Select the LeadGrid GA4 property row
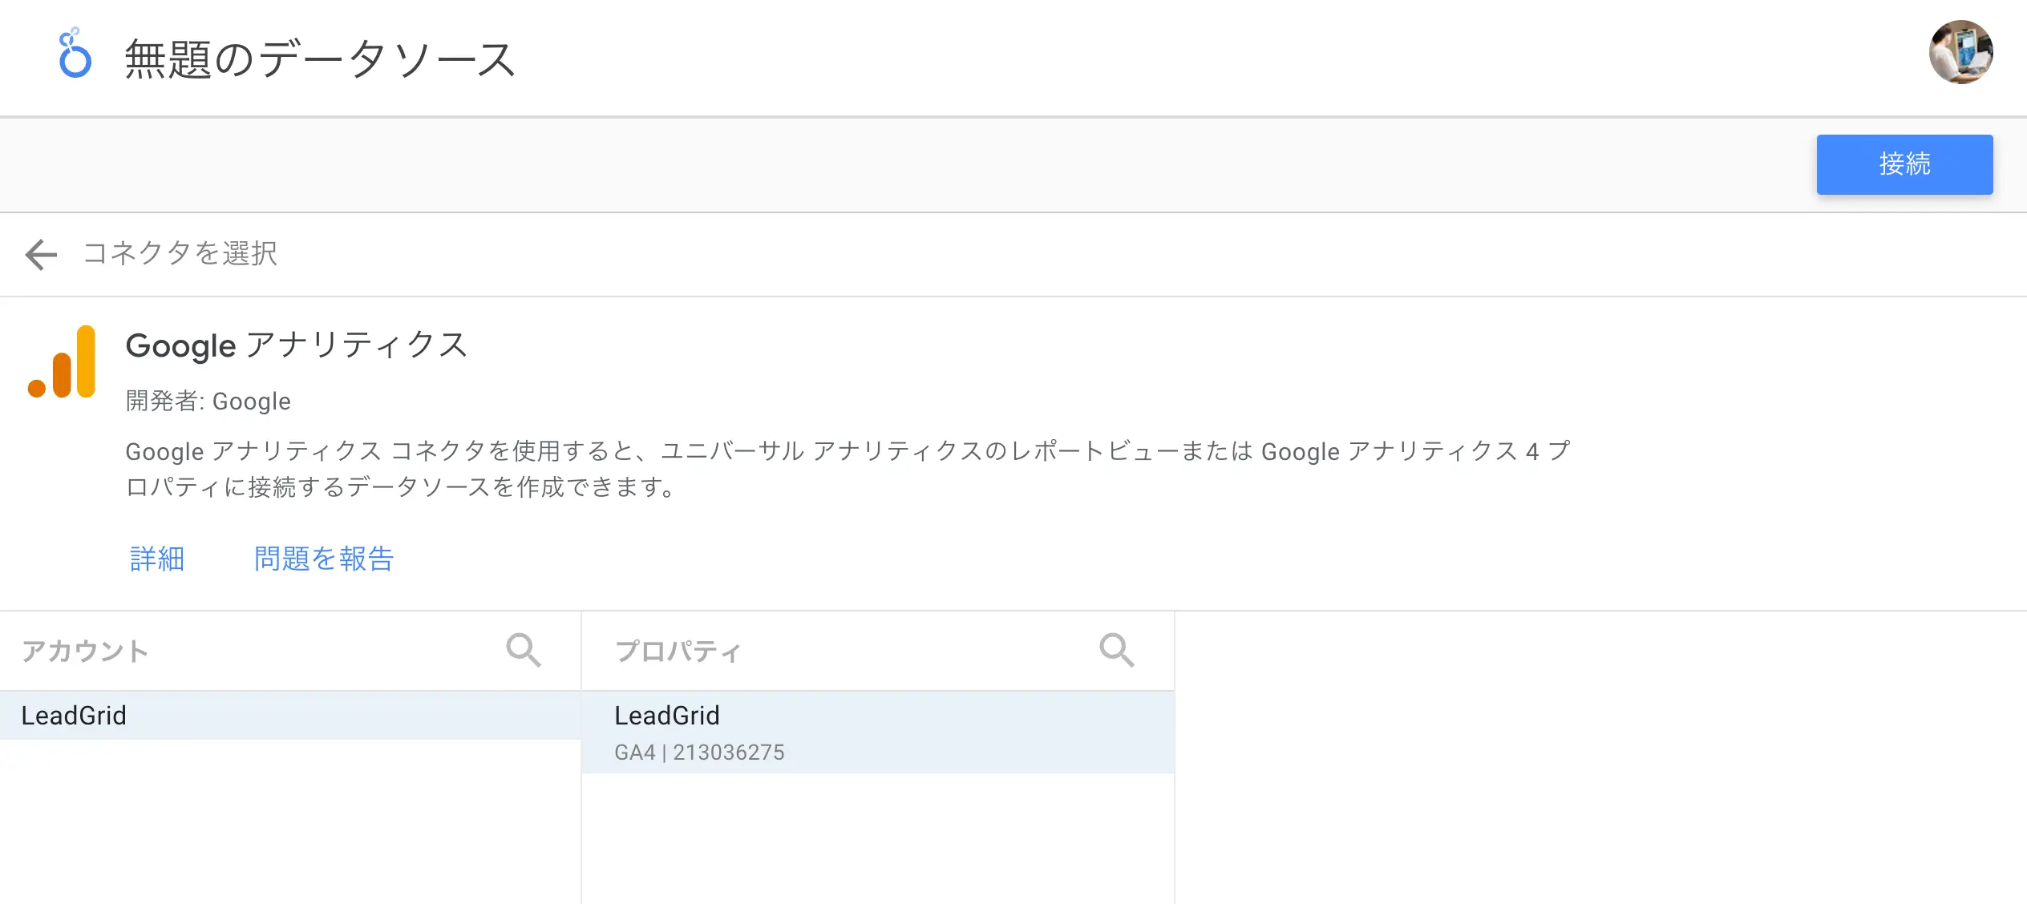2027x904 pixels. tap(878, 732)
